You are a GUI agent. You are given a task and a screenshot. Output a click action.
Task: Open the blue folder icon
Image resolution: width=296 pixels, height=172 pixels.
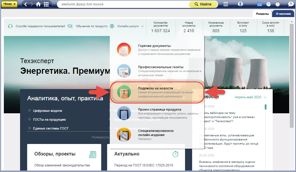click(x=260, y=4)
